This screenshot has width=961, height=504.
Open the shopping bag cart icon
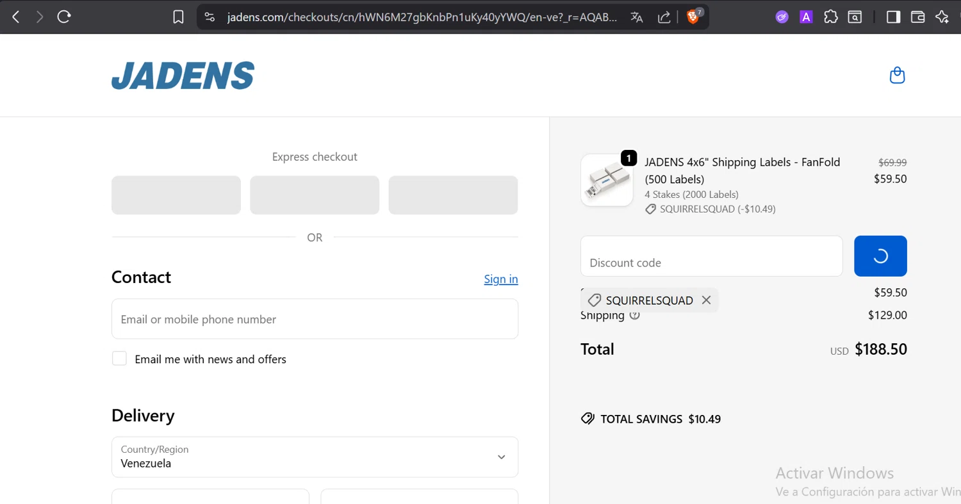point(897,76)
